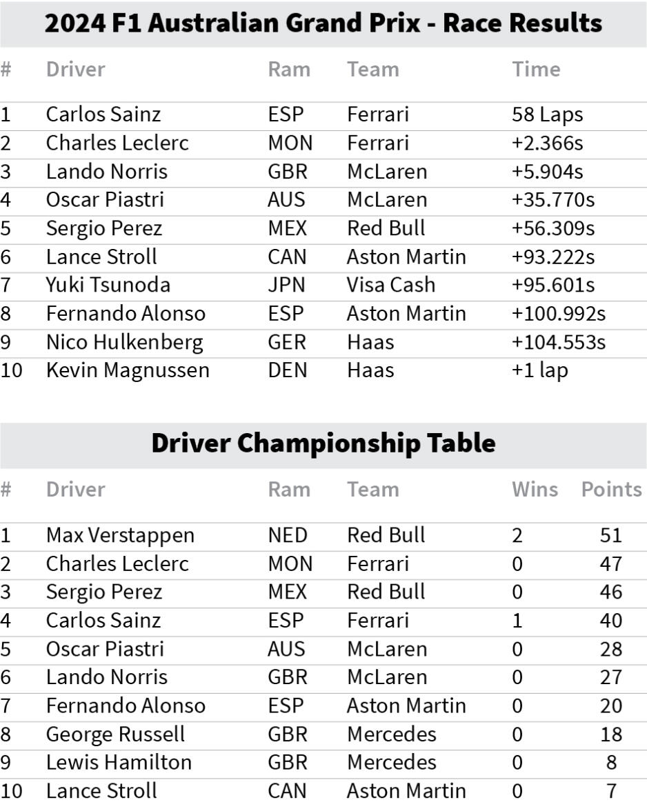Click the Time column header
The width and height of the screenshot is (647, 811).
pyautogui.click(x=536, y=69)
